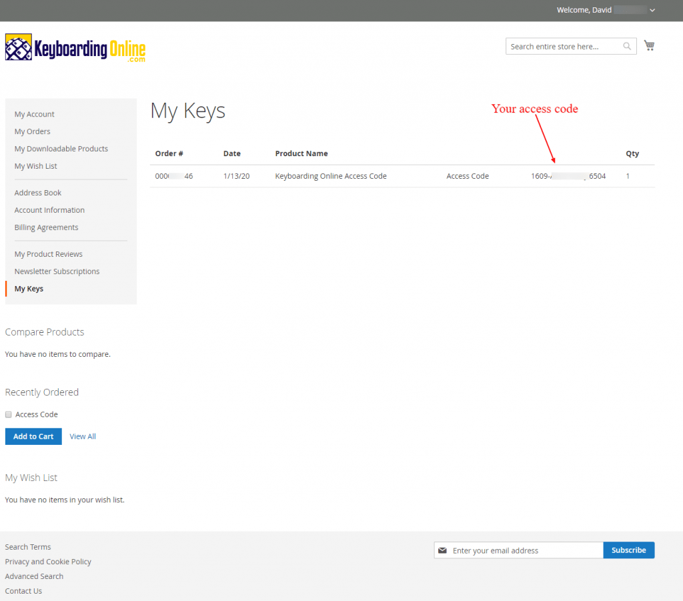Open Newsletter Subscriptions
Image resolution: width=683 pixels, height=601 pixels.
tap(57, 271)
